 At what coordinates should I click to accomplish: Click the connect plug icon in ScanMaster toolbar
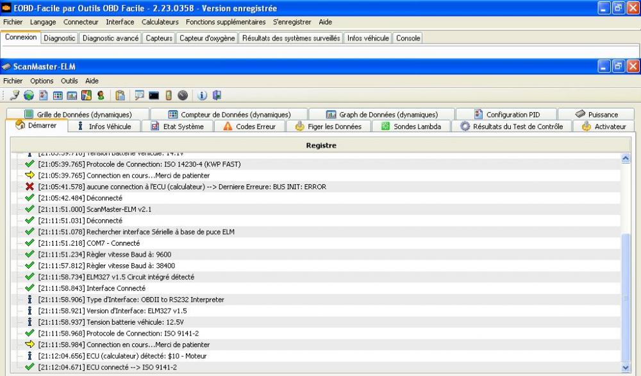tap(15, 96)
